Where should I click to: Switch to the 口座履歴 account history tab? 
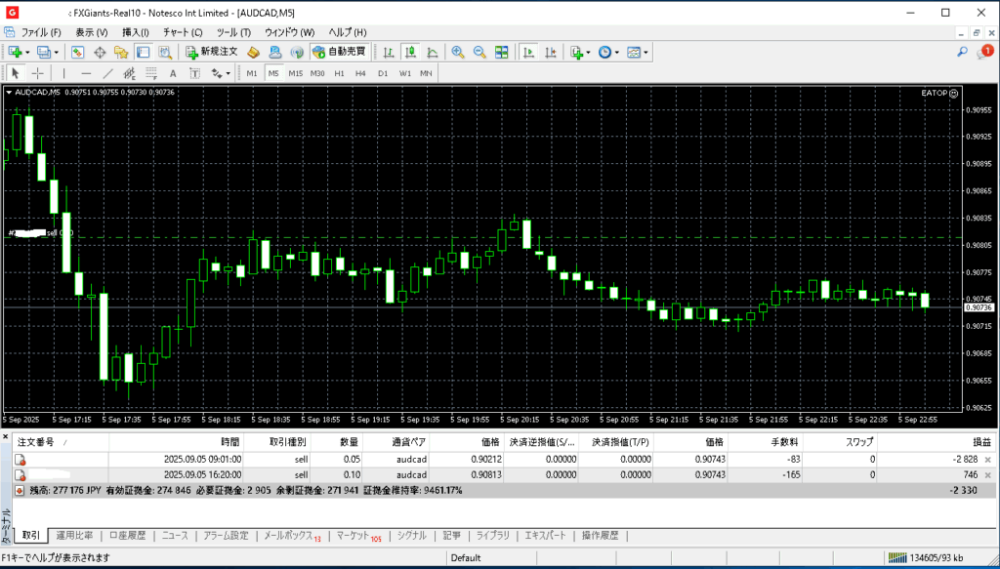click(127, 536)
